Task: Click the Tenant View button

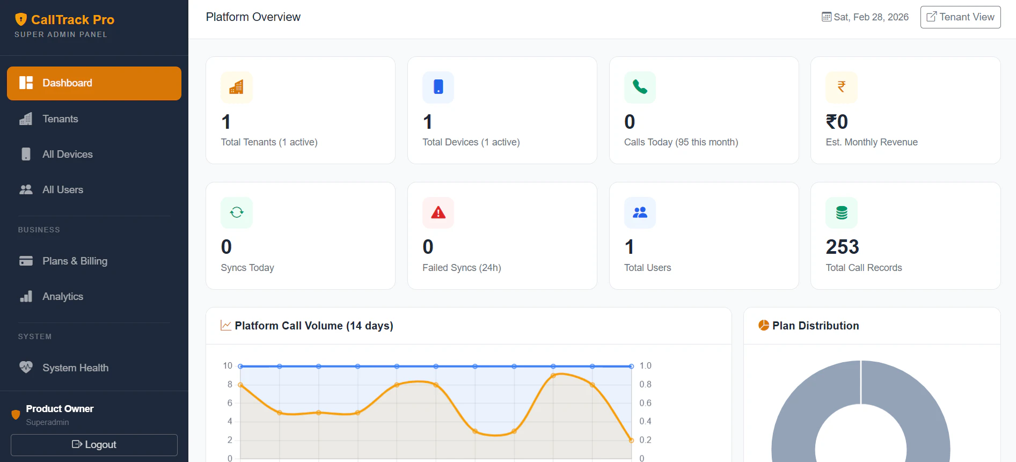Action: click(x=960, y=17)
